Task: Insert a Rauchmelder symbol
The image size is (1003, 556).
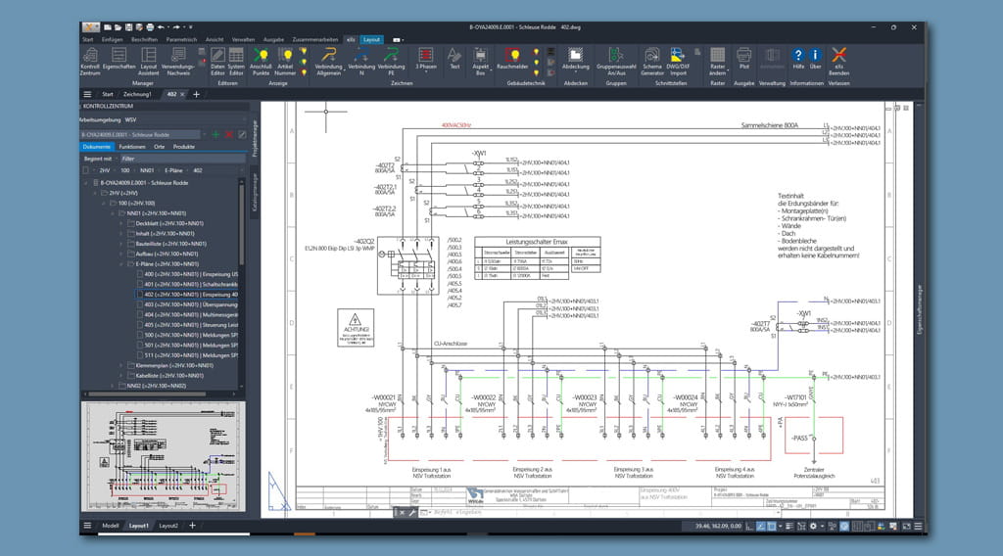Action: point(512,56)
